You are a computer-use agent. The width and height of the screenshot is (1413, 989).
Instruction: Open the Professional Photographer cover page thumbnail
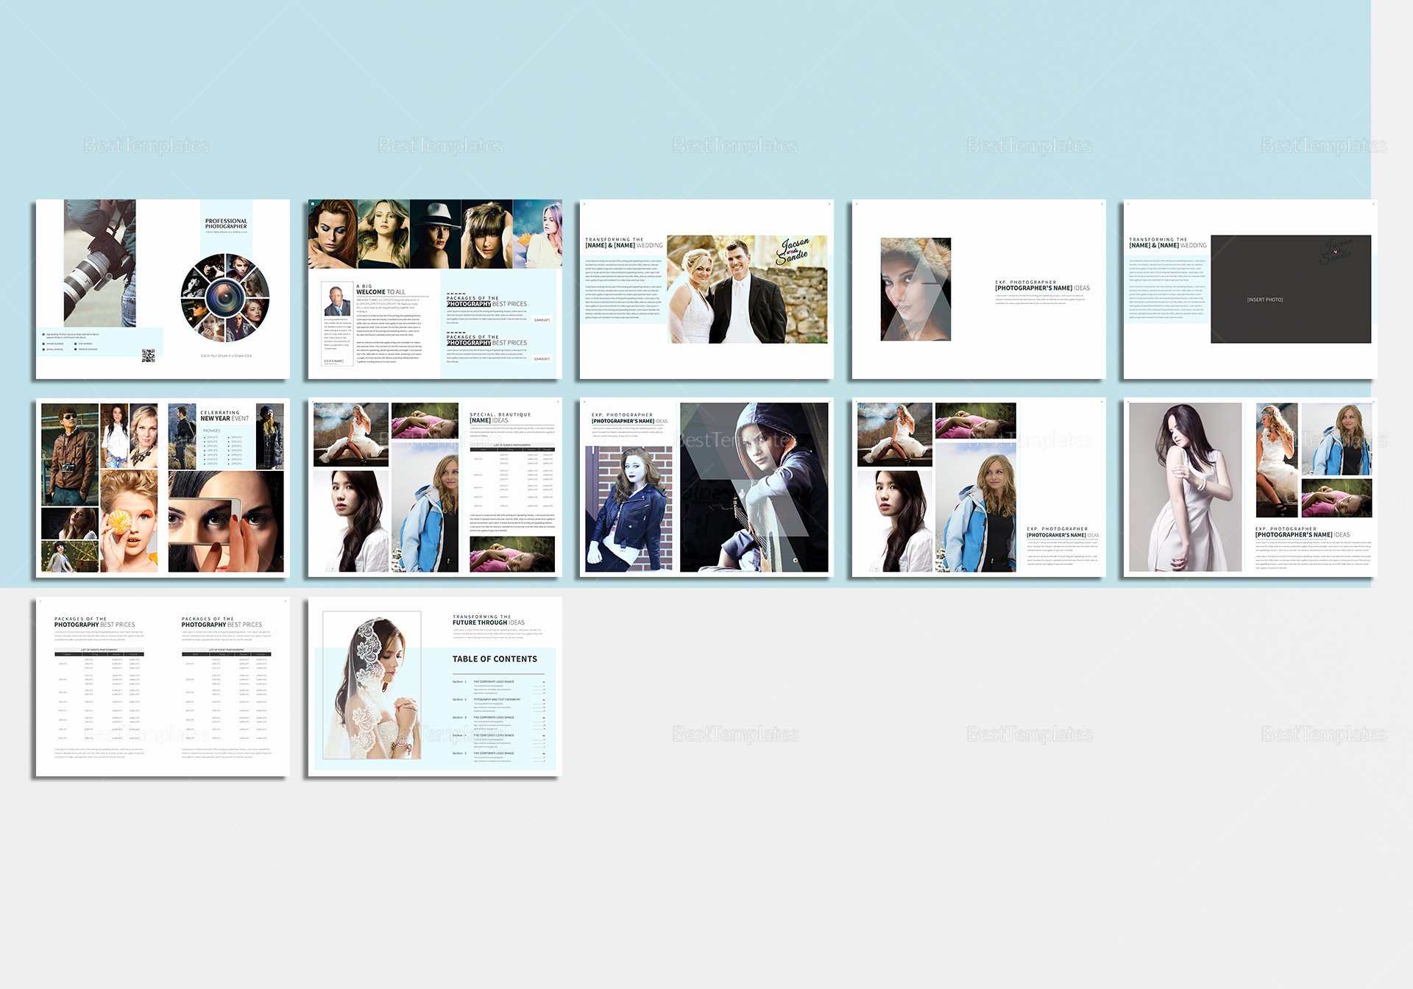[x=163, y=289]
